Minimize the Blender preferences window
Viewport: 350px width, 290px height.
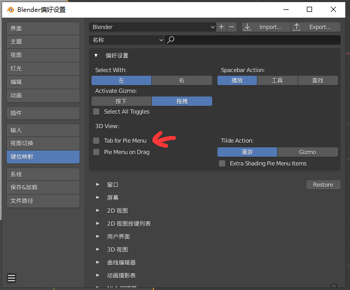[x=286, y=9]
